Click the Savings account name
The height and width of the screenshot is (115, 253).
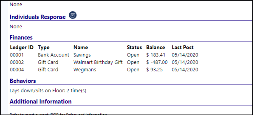coord(82,55)
